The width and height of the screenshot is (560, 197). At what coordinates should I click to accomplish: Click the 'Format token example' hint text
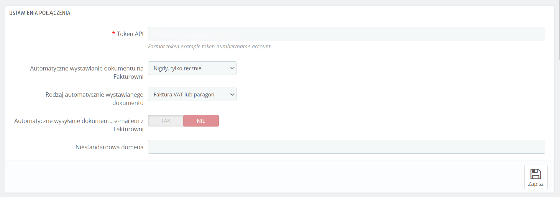[209, 47]
